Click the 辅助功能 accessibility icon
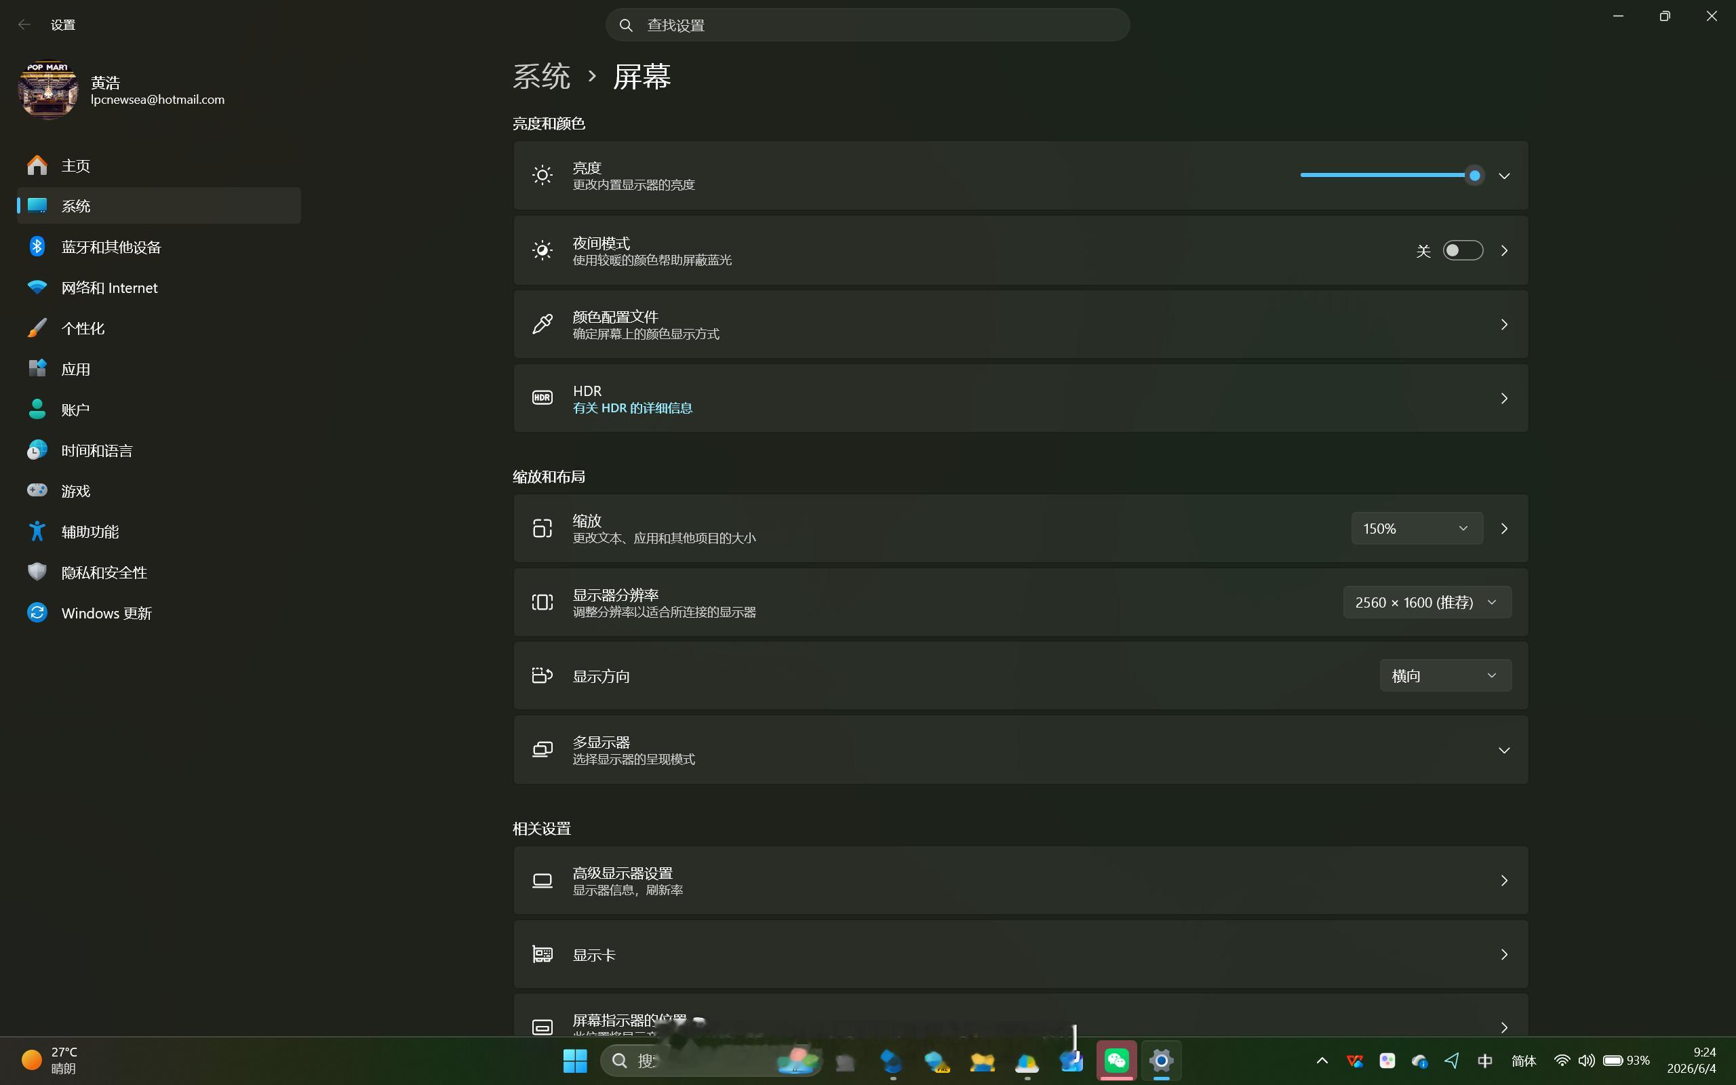 pos(37,531)
